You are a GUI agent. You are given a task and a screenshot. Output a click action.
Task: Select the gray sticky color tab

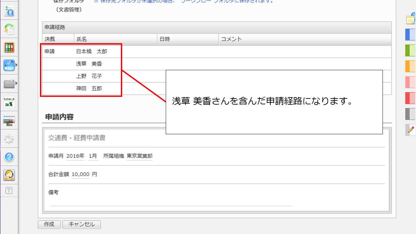point(410,114)
